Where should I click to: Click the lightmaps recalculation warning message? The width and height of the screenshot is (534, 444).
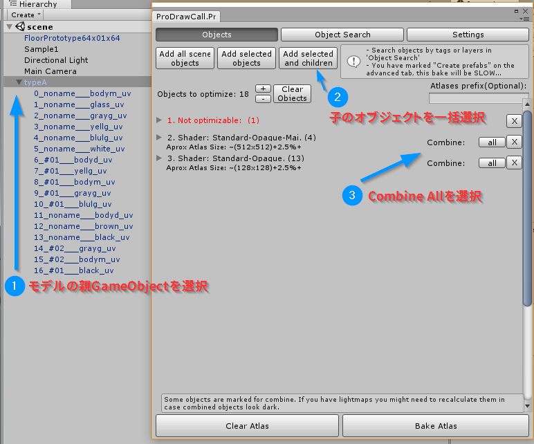point(342,403)
